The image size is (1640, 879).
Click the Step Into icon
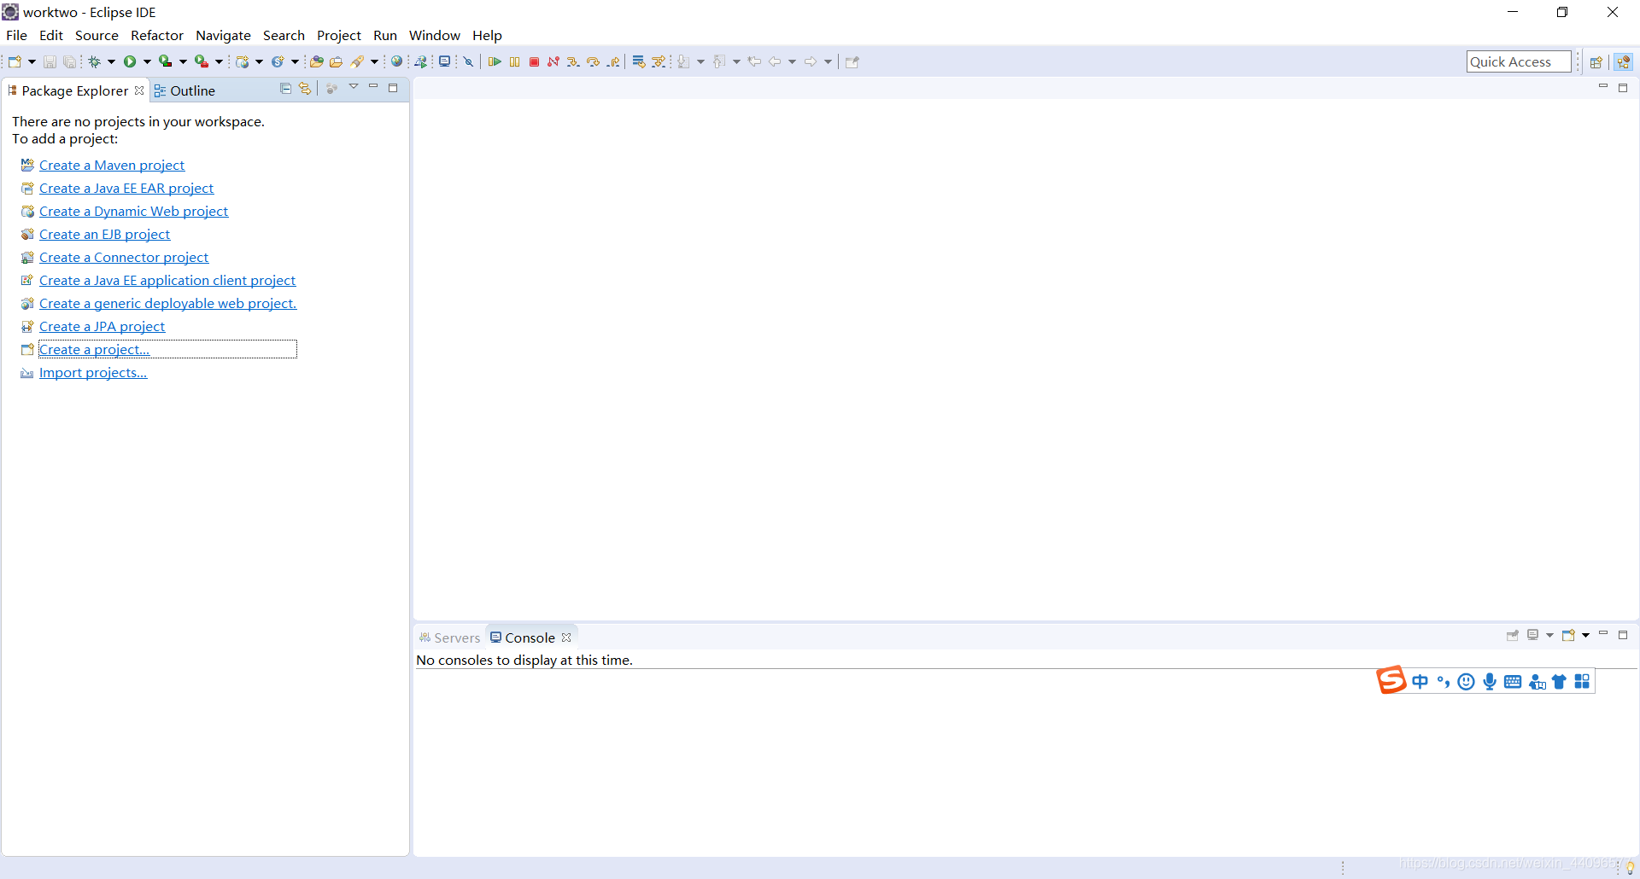click(x=573, y=61)
